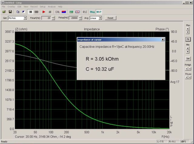Shift FrLow left with its left arrow

point(186,77)
